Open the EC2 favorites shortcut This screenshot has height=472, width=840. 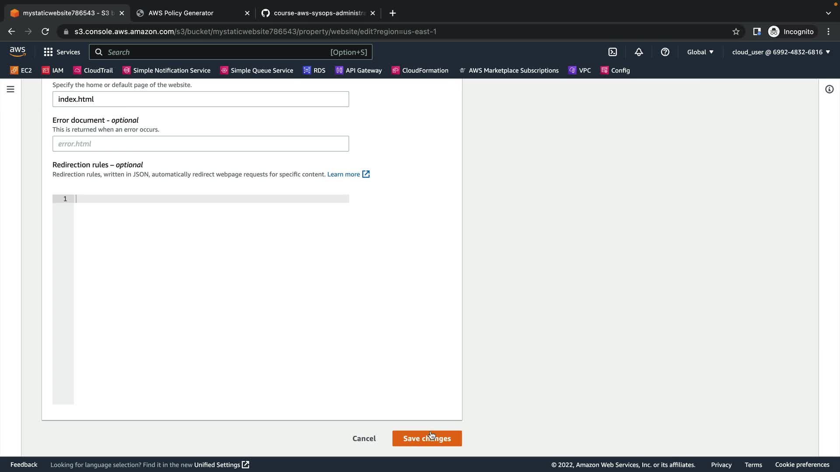tap(21, 70)
